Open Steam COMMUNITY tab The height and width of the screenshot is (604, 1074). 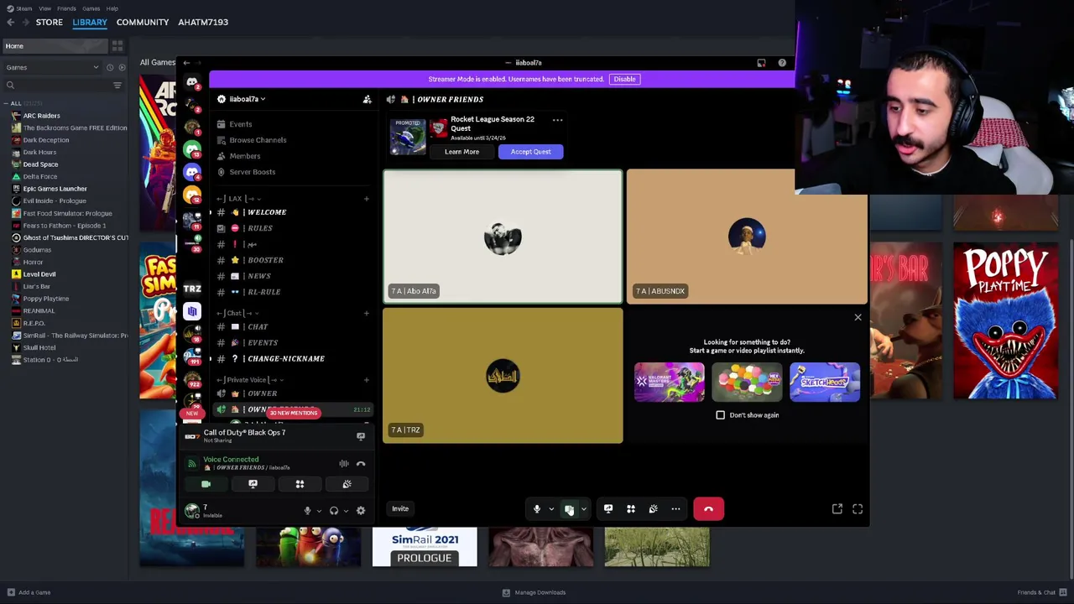[x=143, y=22]
